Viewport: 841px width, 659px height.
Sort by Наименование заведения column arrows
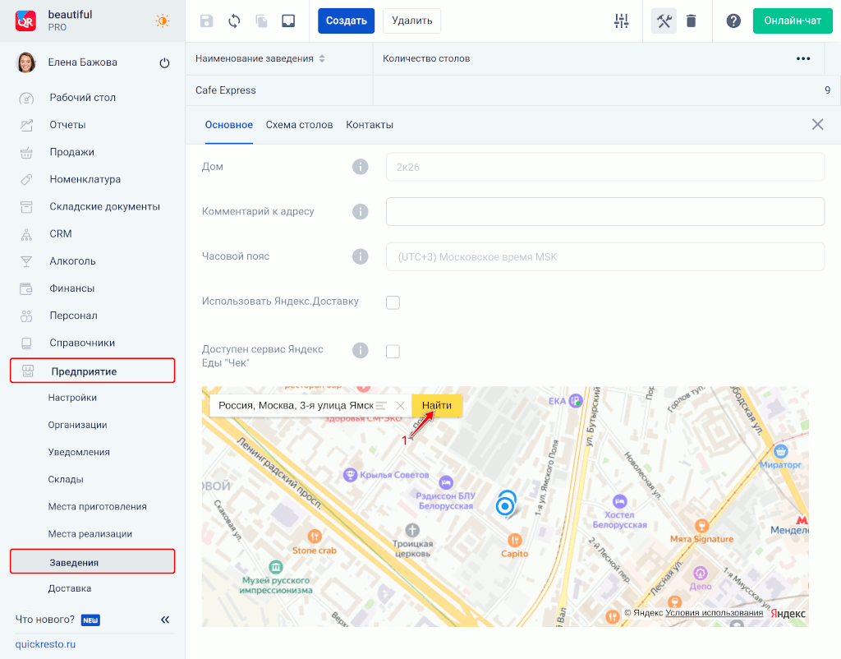tap(322, 58)
